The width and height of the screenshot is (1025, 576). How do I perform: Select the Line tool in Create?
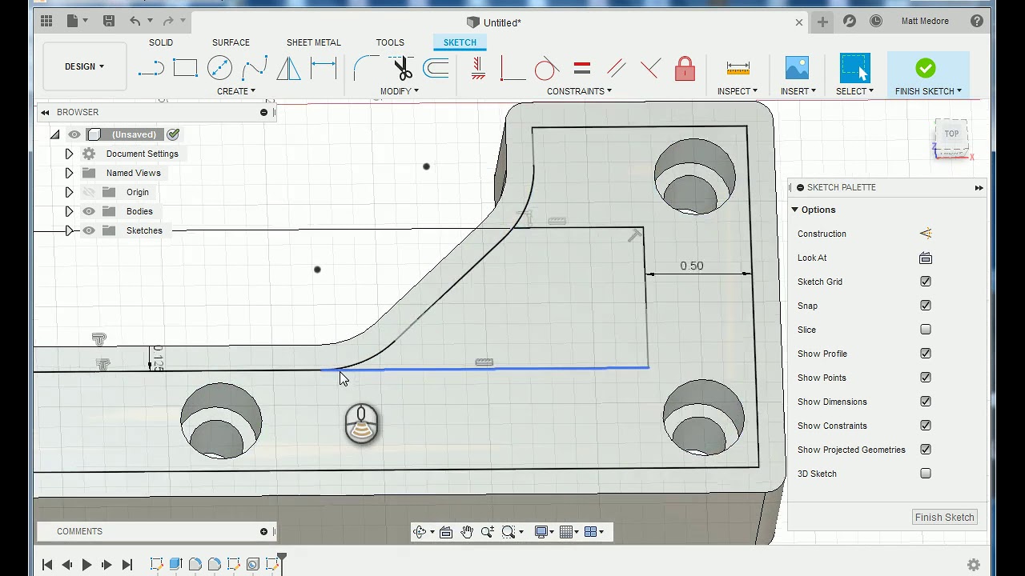(x=151, y=69)
